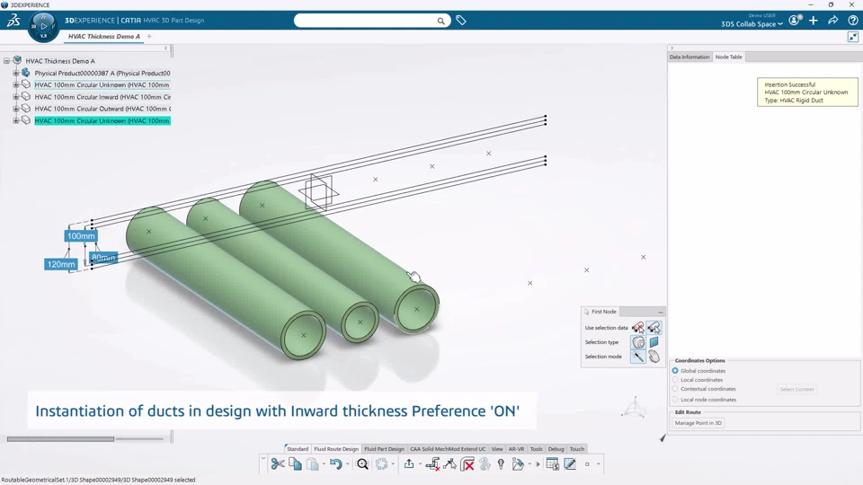Viewport: 863px width, 485px height.
Task: Select Local coordinates radio button
Action: (x=675, y=379)
